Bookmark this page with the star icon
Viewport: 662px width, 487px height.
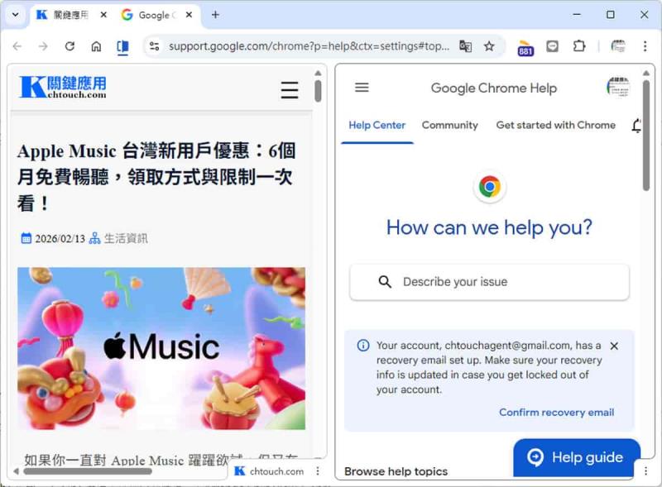tap(489, 46)
